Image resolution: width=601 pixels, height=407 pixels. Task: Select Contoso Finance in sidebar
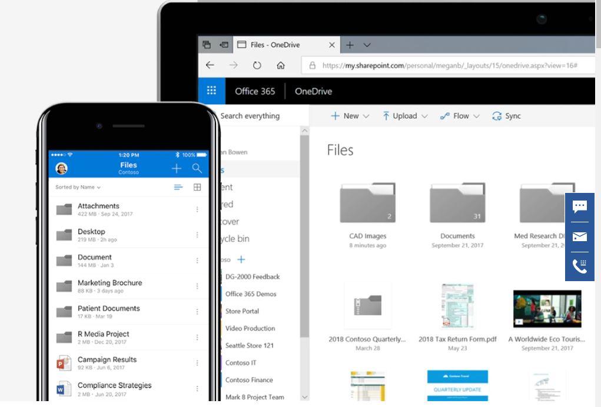tap(249, 380)
